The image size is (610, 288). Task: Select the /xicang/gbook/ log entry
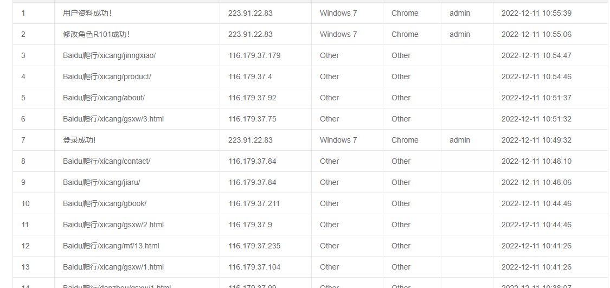[105, 203]
